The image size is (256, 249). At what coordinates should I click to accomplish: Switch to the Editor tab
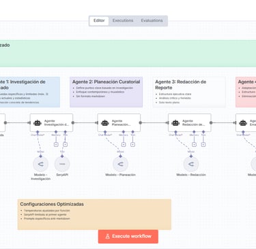[99, 20]
